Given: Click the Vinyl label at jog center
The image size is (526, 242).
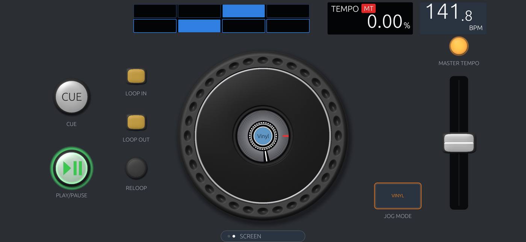Looking at the screenshot, I should click(263, 136).
